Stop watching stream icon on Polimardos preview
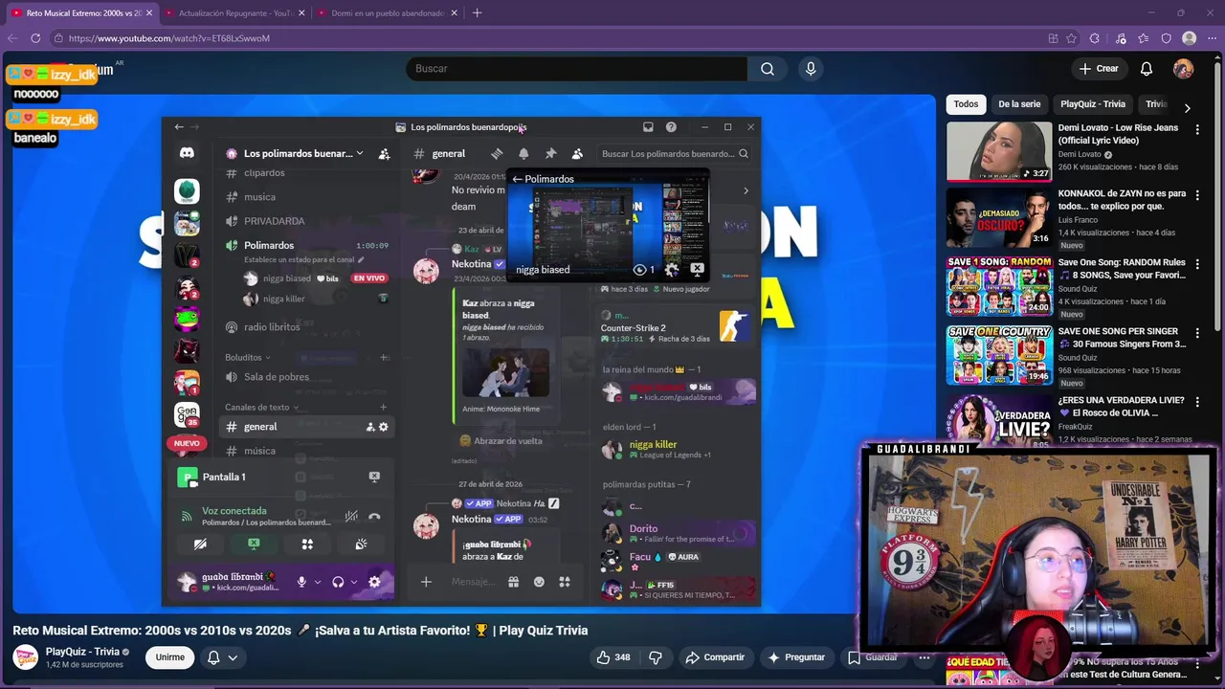The height and width of the screenshot is (689, 1225). [x=697, y=270]
